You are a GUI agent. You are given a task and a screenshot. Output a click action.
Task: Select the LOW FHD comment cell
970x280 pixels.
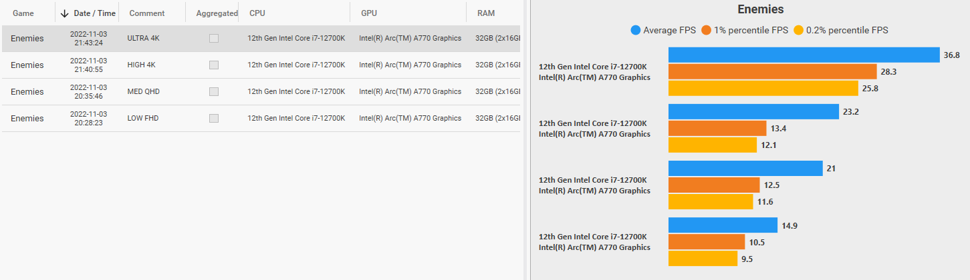coord(143,119)
